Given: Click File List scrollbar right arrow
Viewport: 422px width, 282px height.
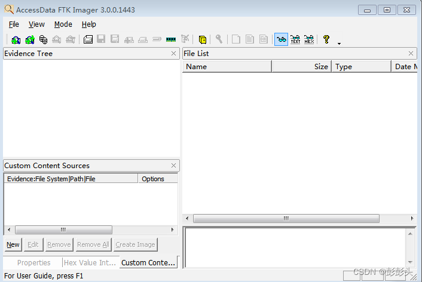Looking at the screenshot, I should click(412, 218).
